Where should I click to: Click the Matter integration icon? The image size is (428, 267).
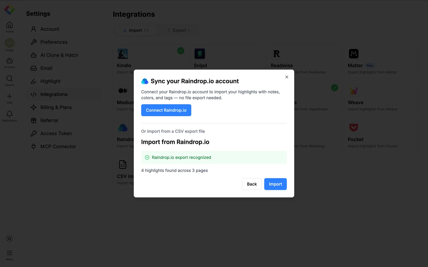tap(354, 54)
